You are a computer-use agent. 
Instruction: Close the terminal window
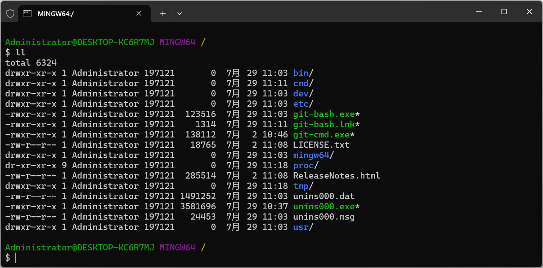(529, 12)
